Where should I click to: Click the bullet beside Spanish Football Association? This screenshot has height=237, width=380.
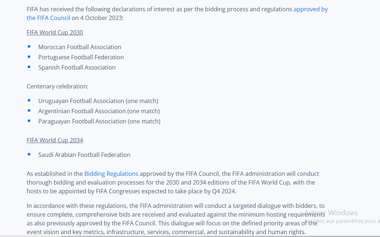[29, 67]
